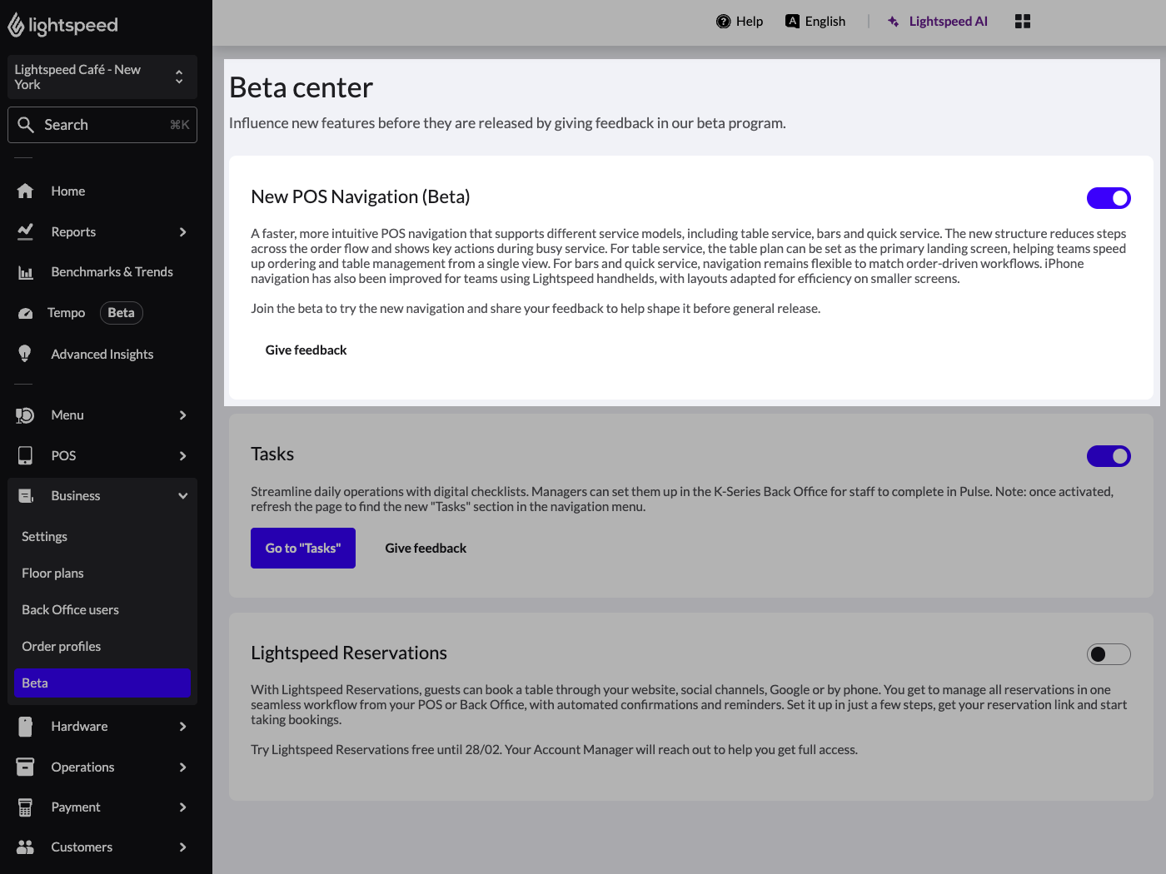Select the Benchmarks & Trends chart icon

coord(25,271)
